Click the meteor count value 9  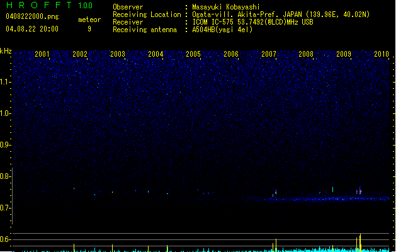pos(89,29)
